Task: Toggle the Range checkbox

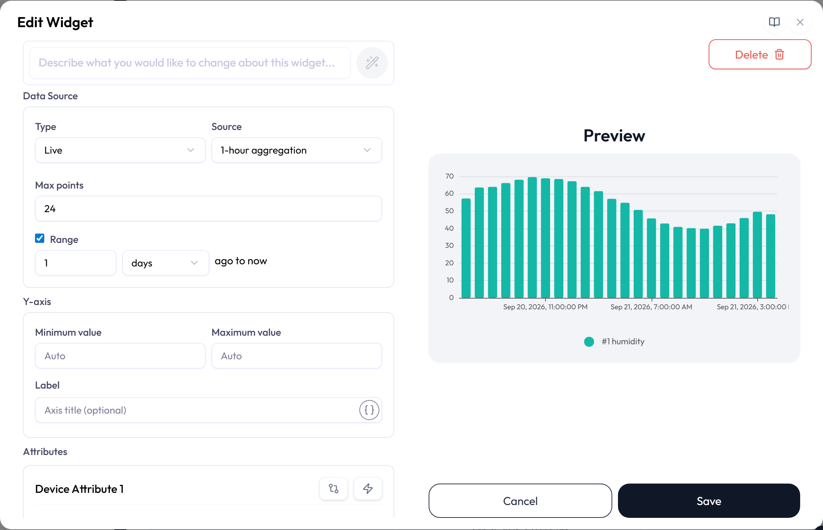Action: click(40, 238)
